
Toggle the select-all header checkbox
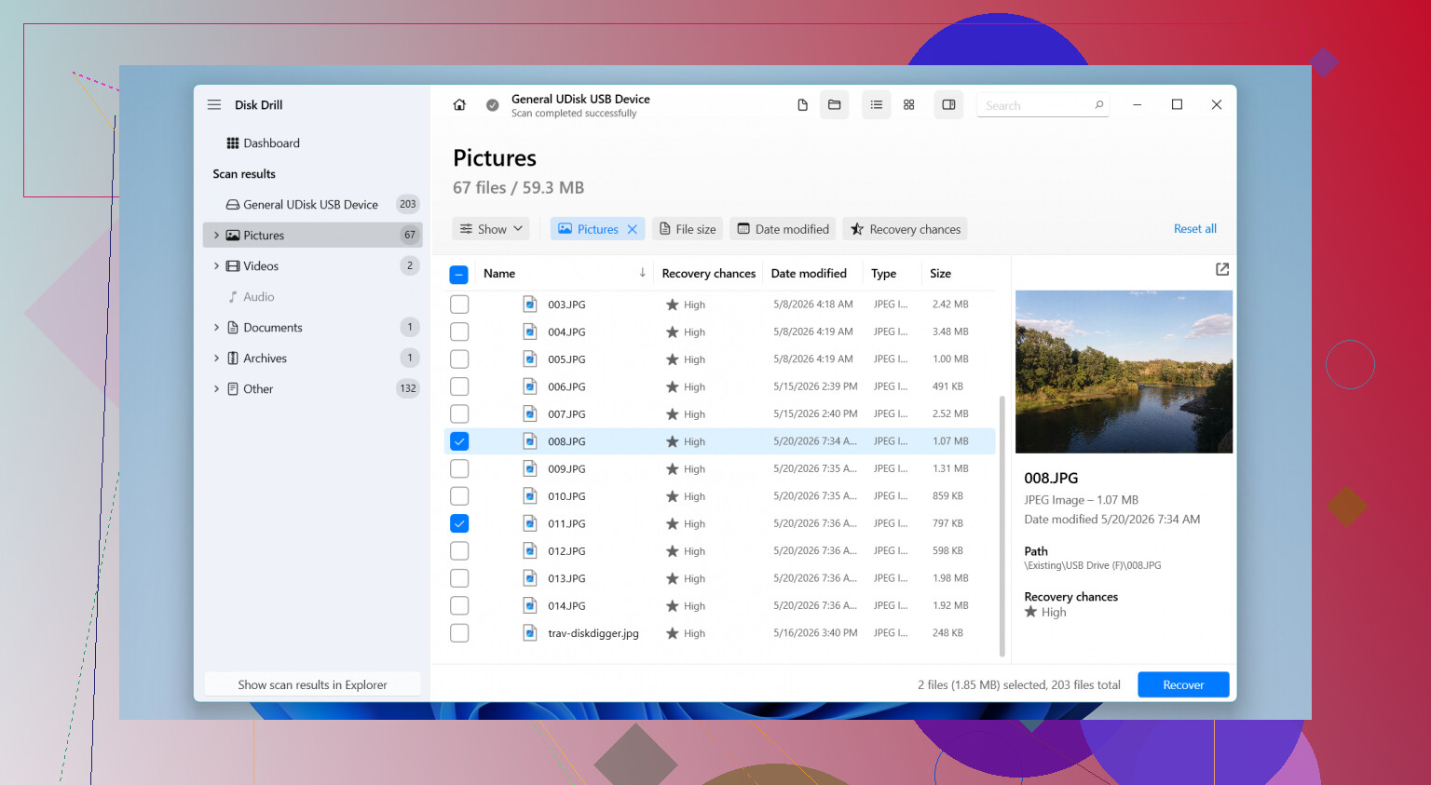click(459, 275)
